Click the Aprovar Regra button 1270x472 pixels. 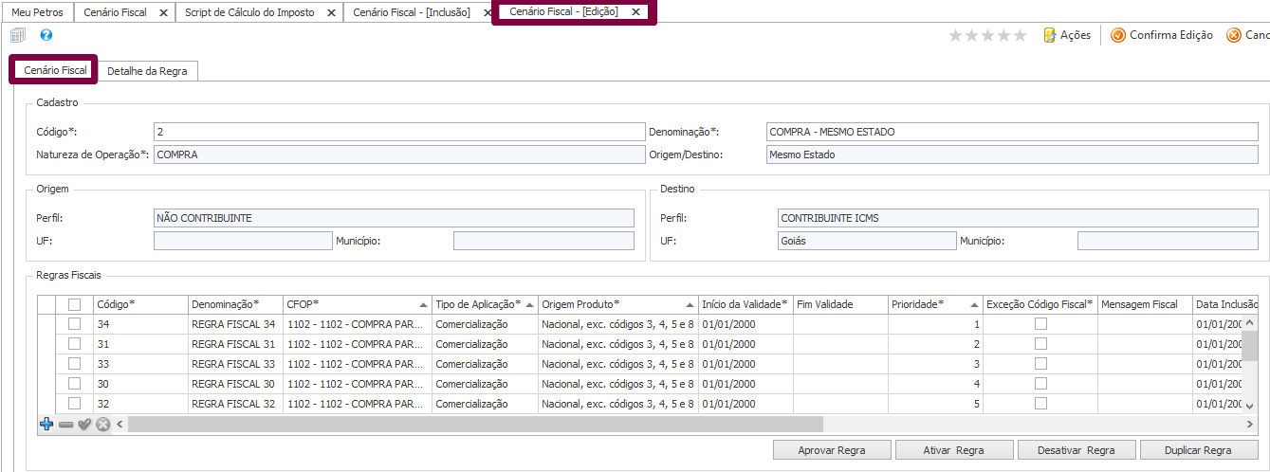[832, 450]
